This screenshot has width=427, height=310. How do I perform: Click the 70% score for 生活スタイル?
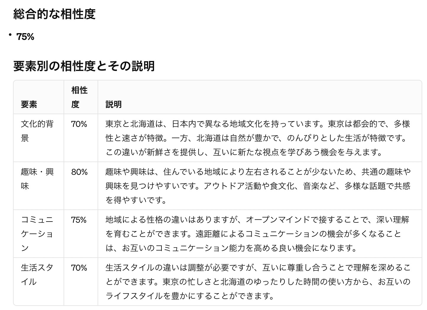[79, 268]
